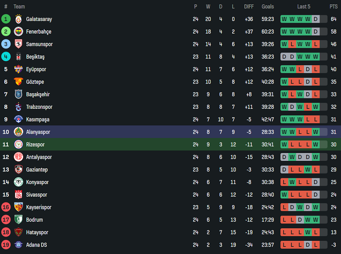Click the Fenerbahçe club crest icon

tap(18, 31)
